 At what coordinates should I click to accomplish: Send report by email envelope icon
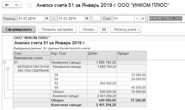coord(104,29)
